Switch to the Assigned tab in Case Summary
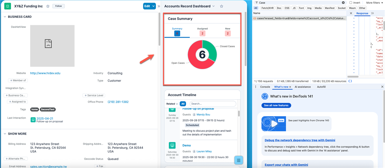 pyautogui.click(x=202, y=31)
